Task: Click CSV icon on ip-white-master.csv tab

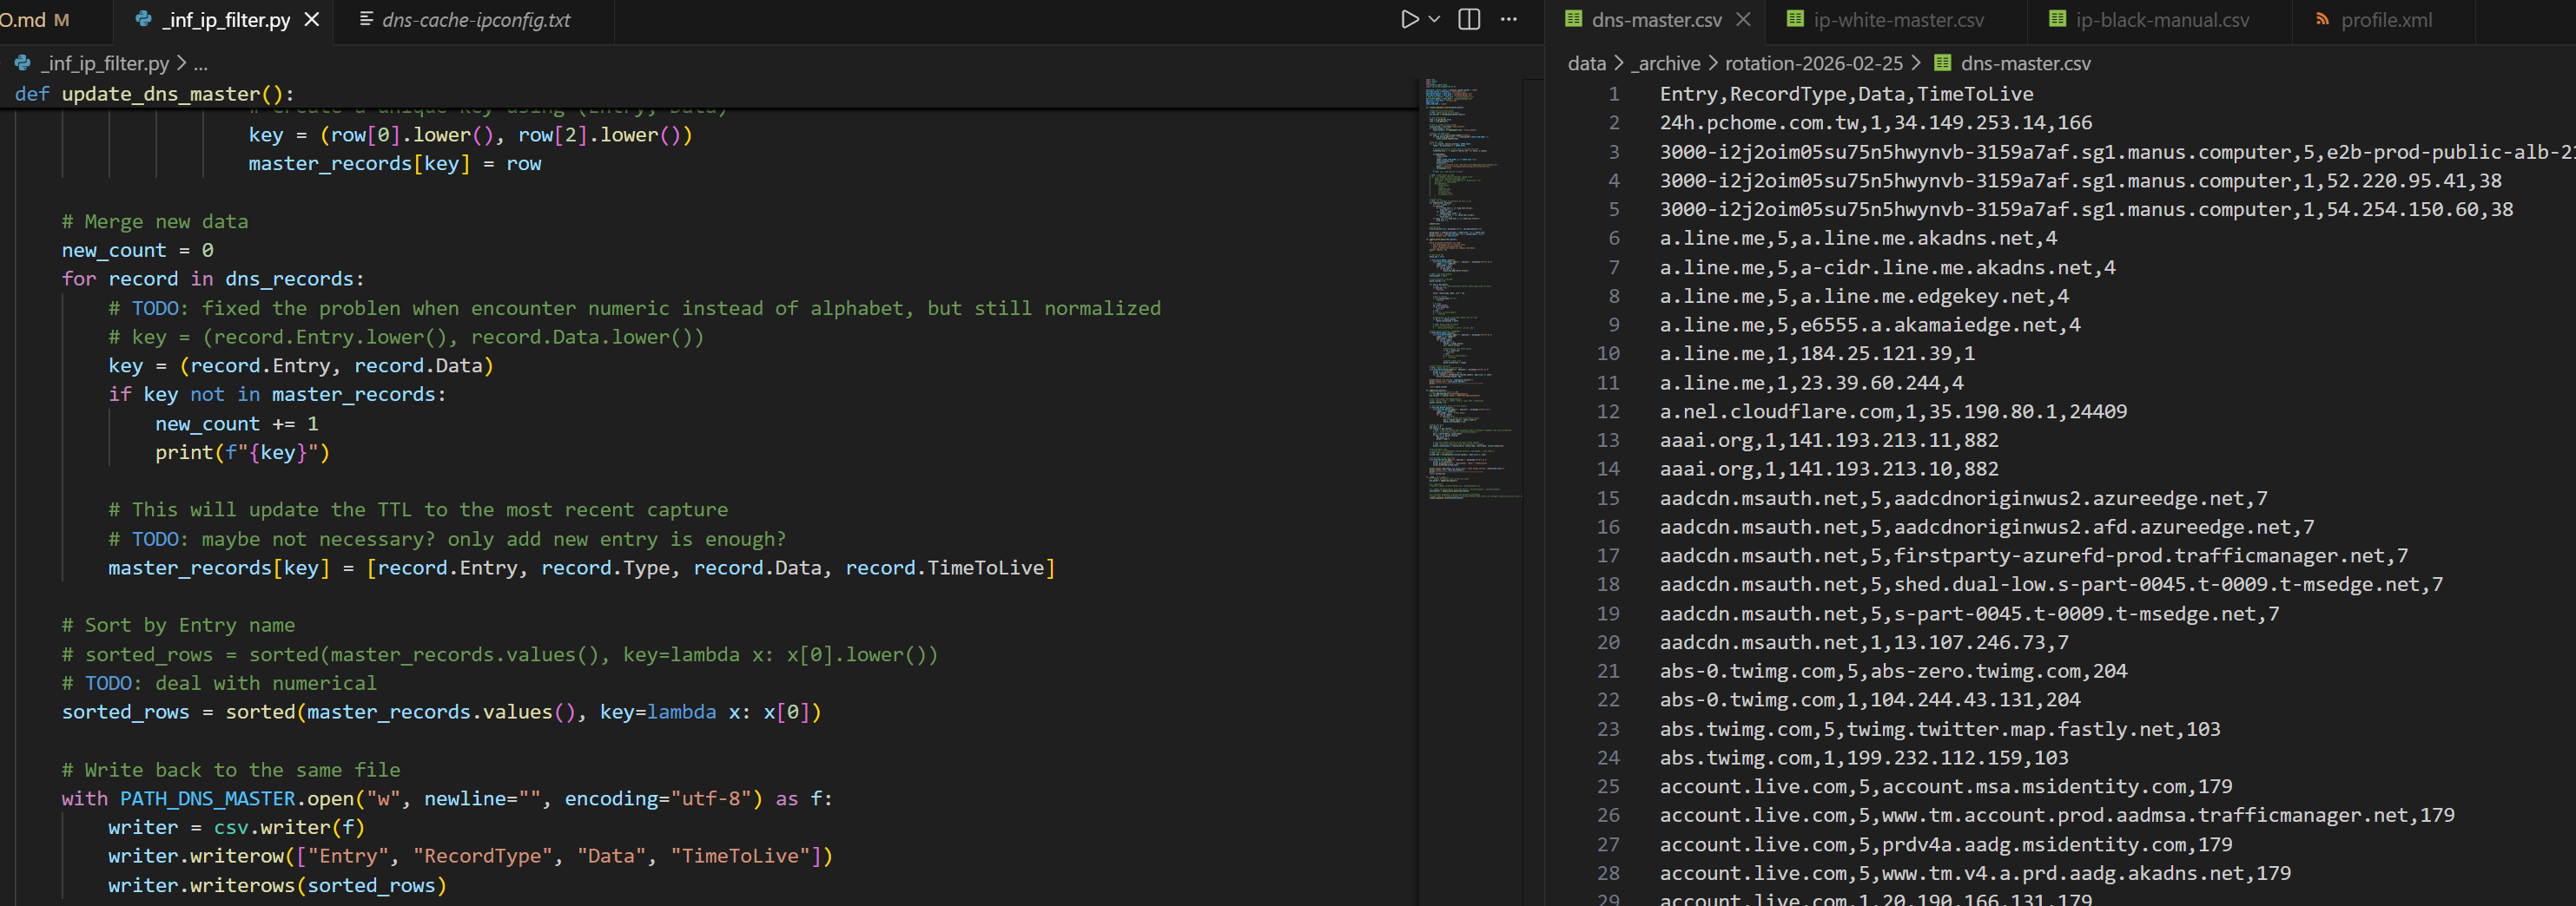Action: pos(1795,19)
